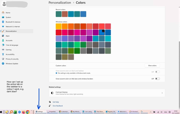Open System settings in sidebar
Viewport: 180px width, 114px height.
[x=8, y=17]
